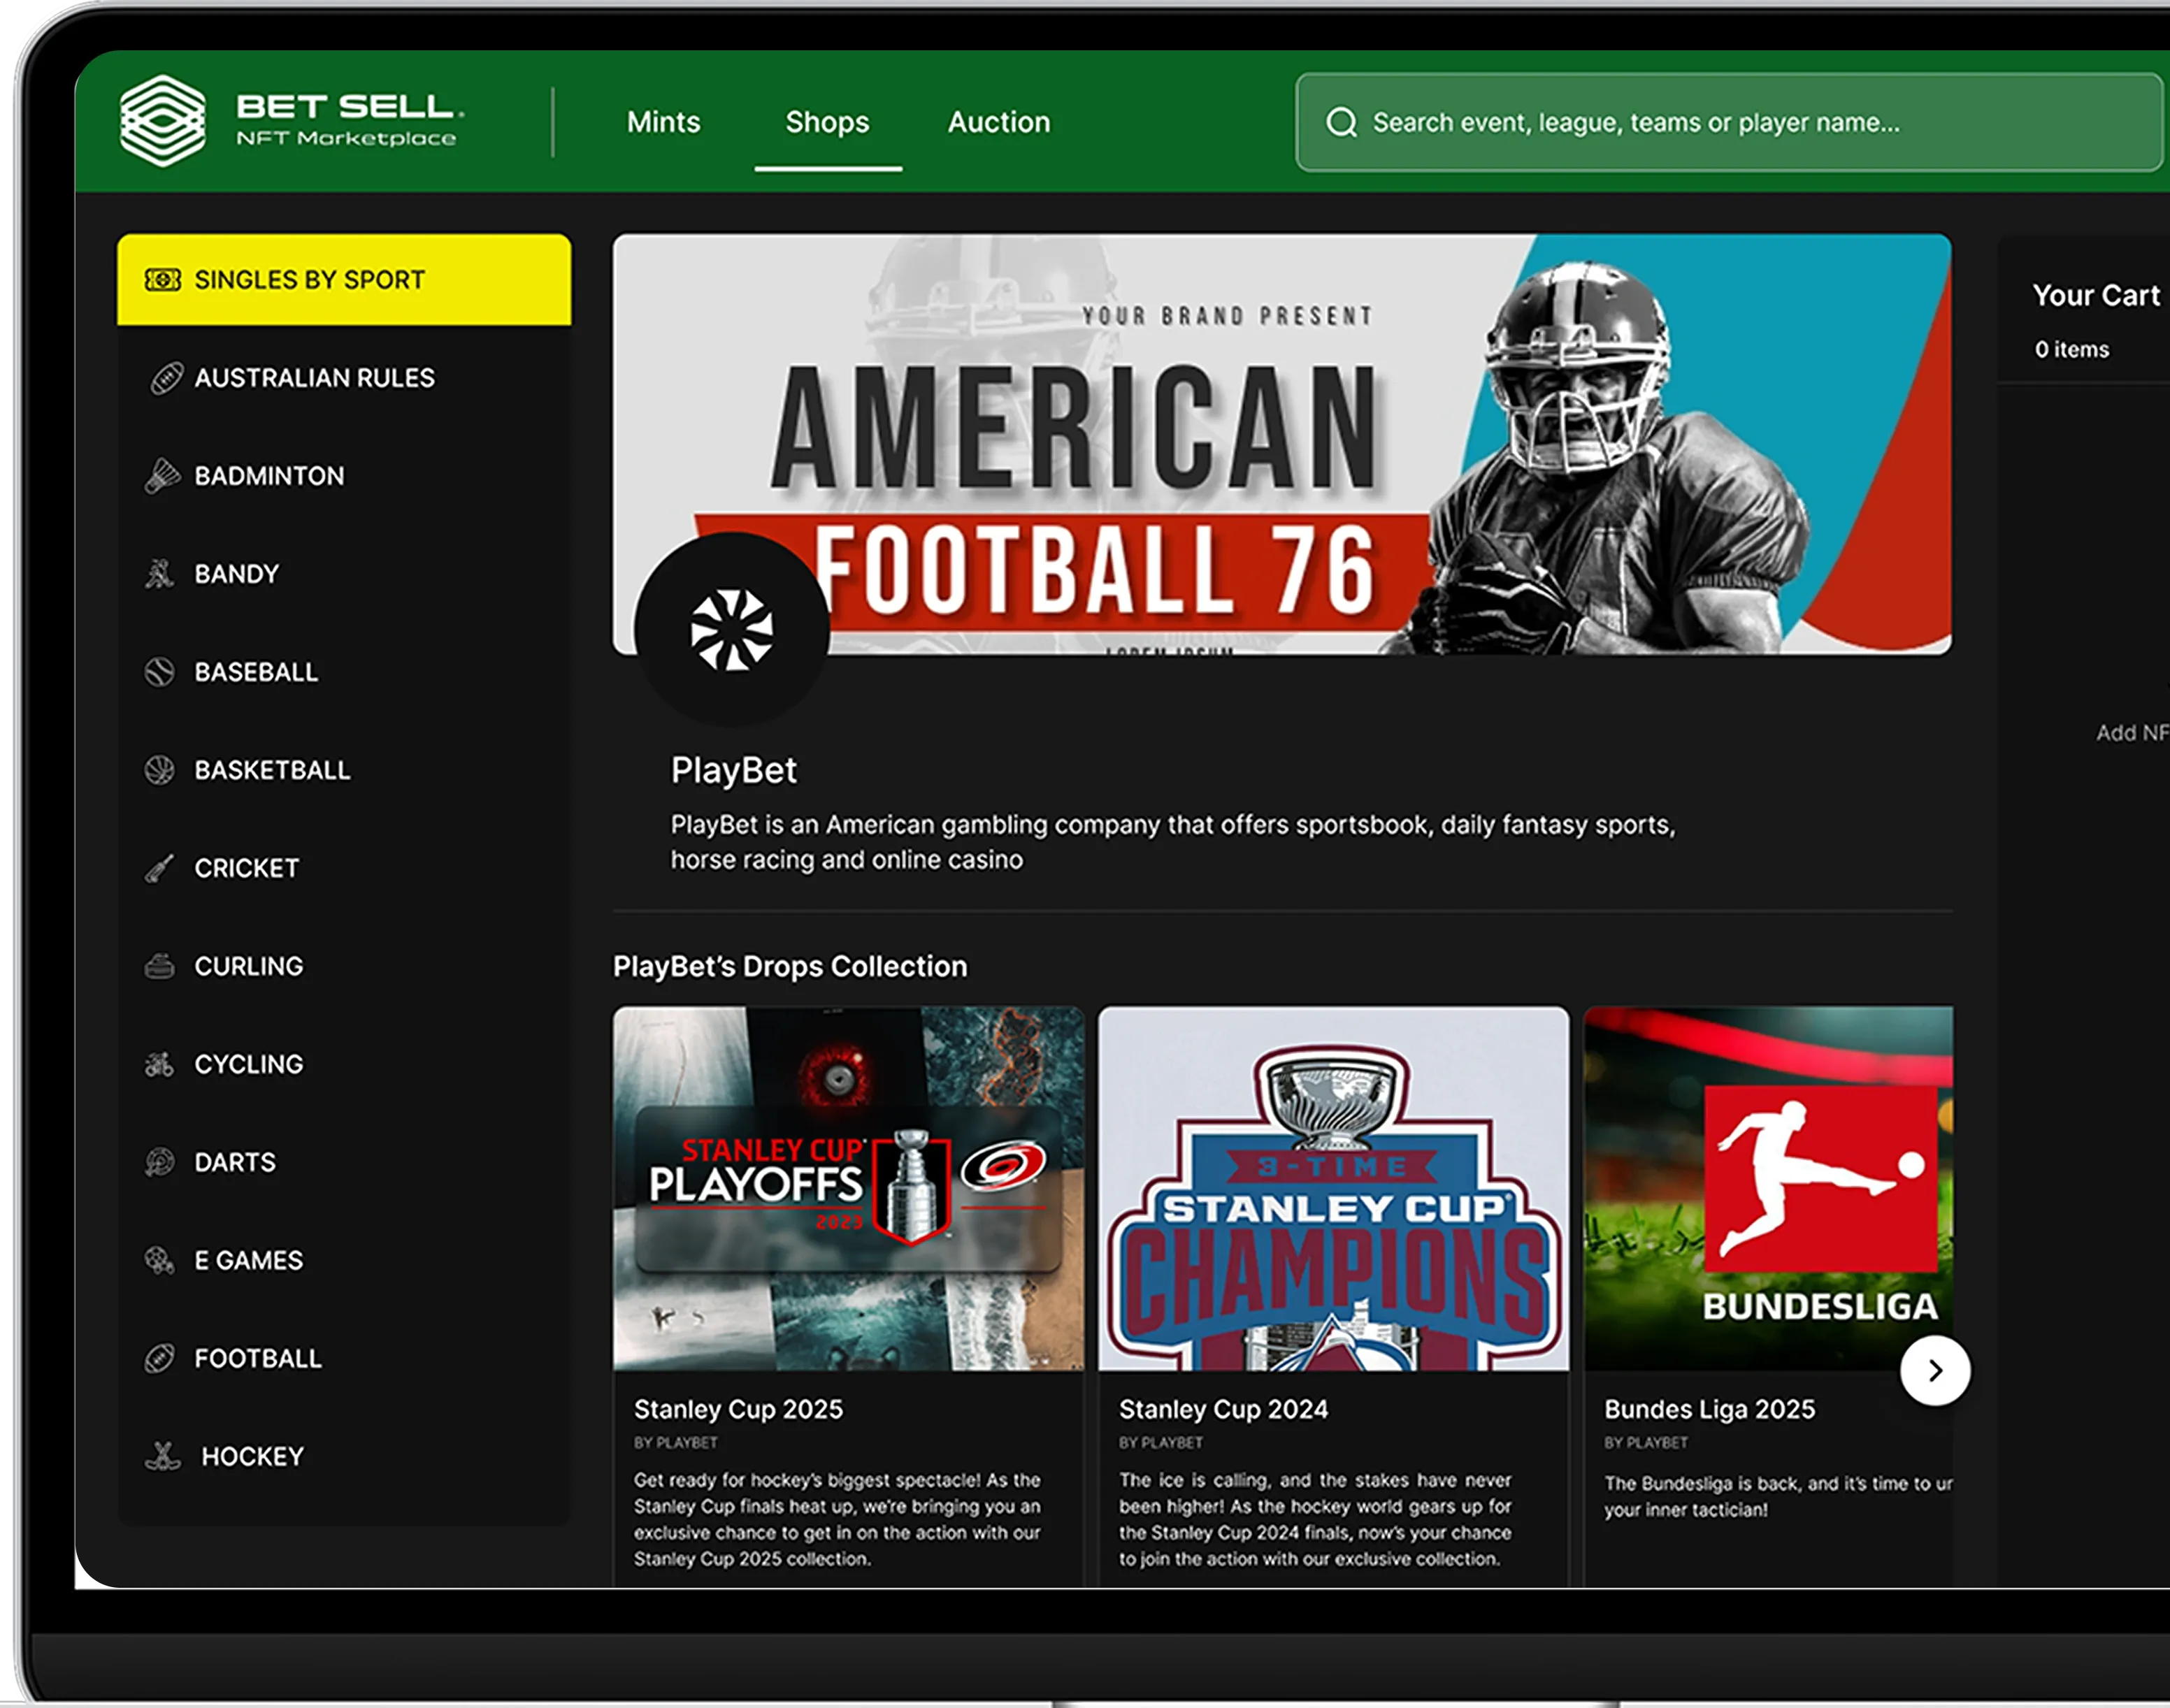Viewport: 2170px width, 1708px height.
Task: Open the Cycling category
Action: (x=344, y=1064)
